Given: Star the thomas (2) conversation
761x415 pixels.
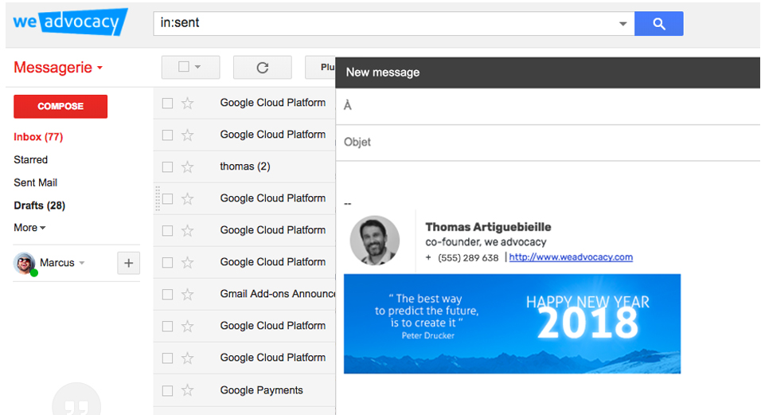Looking at the screenshot, I should 187,166.
